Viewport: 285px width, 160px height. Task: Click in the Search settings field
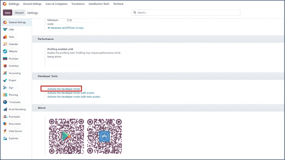click(186, 12)
